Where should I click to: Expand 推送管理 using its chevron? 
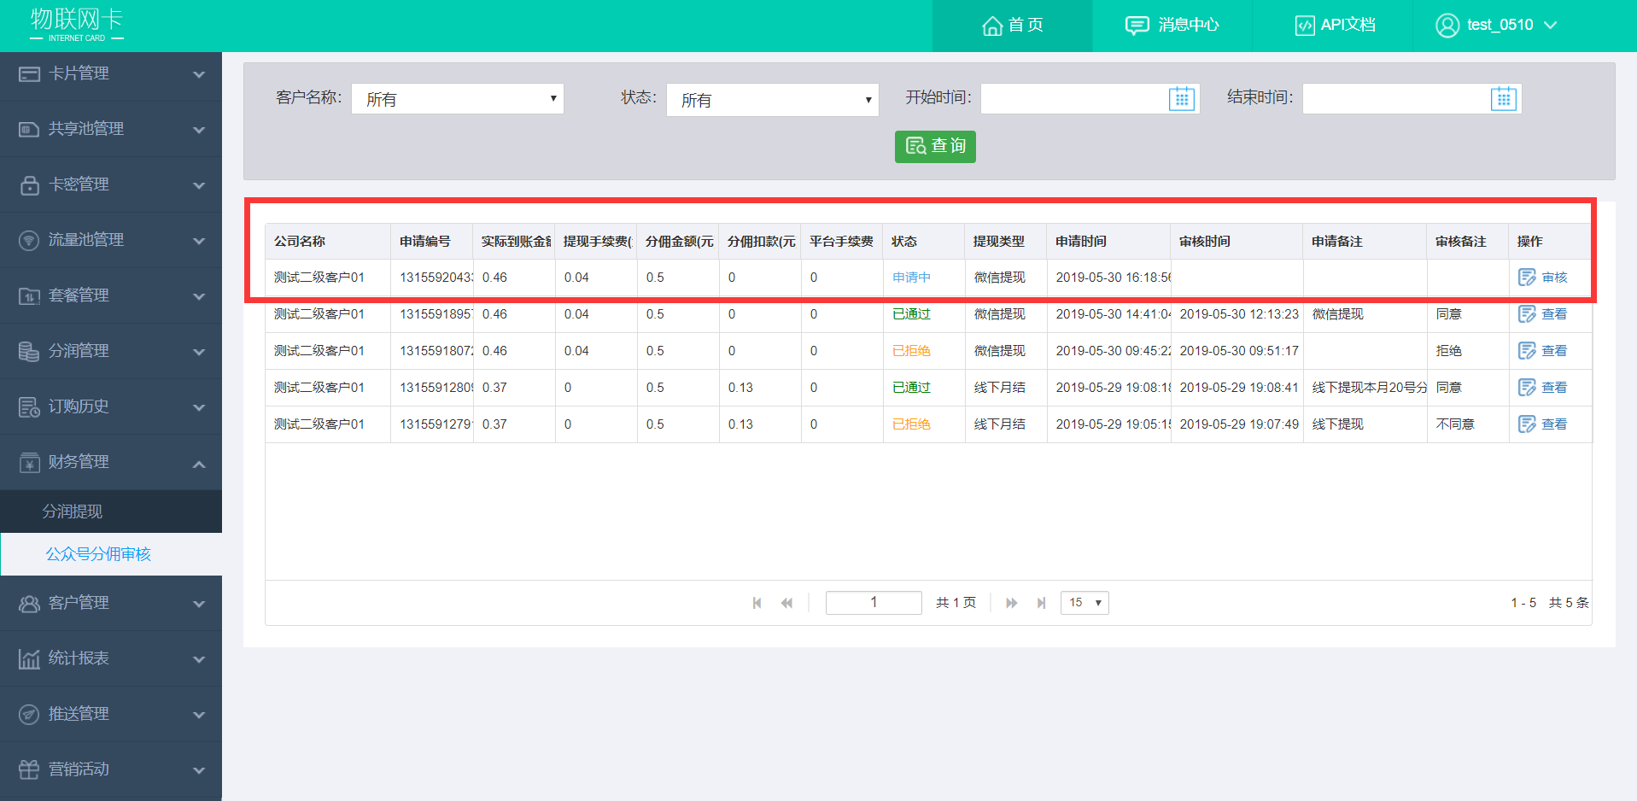pyautogui.click(x=199, y=716)
